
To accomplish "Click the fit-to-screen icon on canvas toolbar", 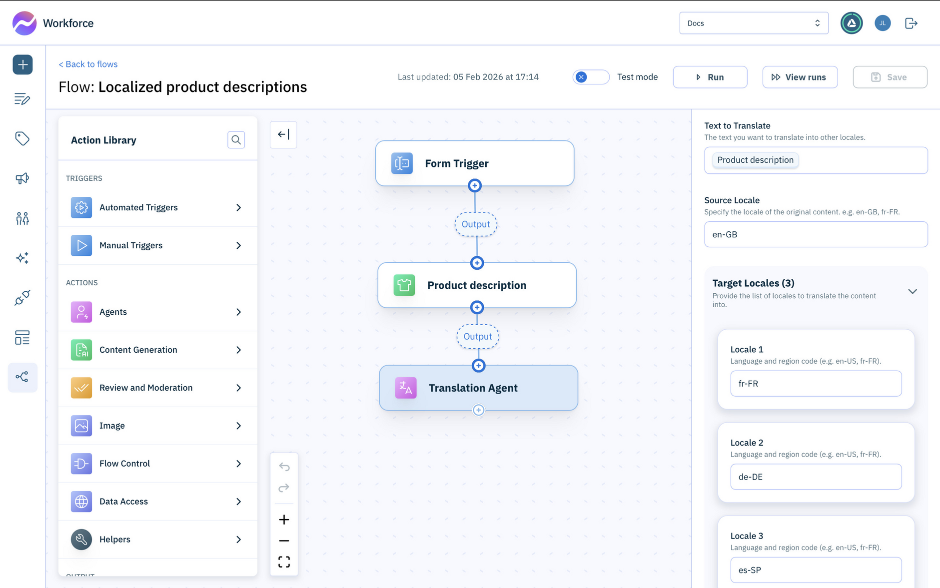I will 284,562.
